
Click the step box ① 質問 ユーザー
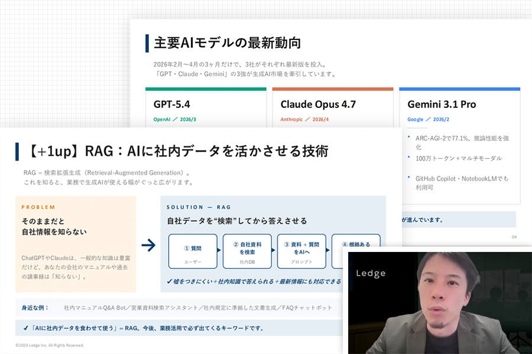(193, 251)
